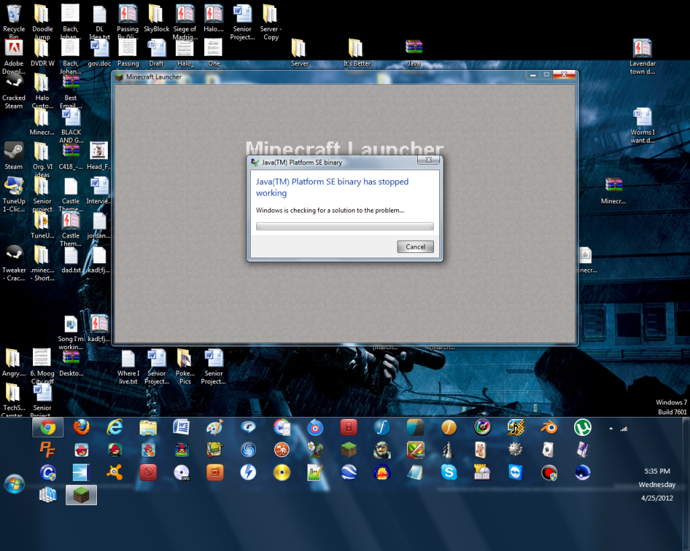Launch Daemon Tools lightning icon on taskbar
This screenshot has height=551, width=690.
(248, 472)
